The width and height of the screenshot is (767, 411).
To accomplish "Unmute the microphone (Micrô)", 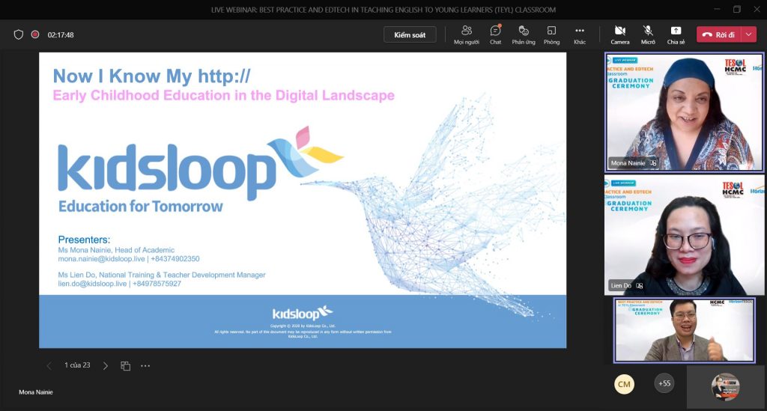I will [648, 34].
